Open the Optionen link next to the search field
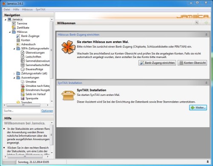213x166 pixels. [47, 111]
